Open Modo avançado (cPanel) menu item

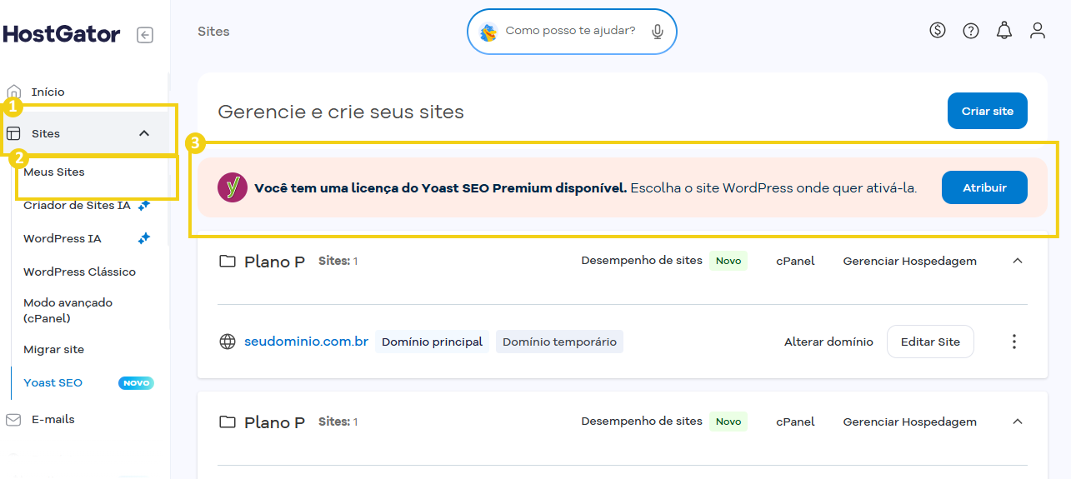click(x=68, y=311)
